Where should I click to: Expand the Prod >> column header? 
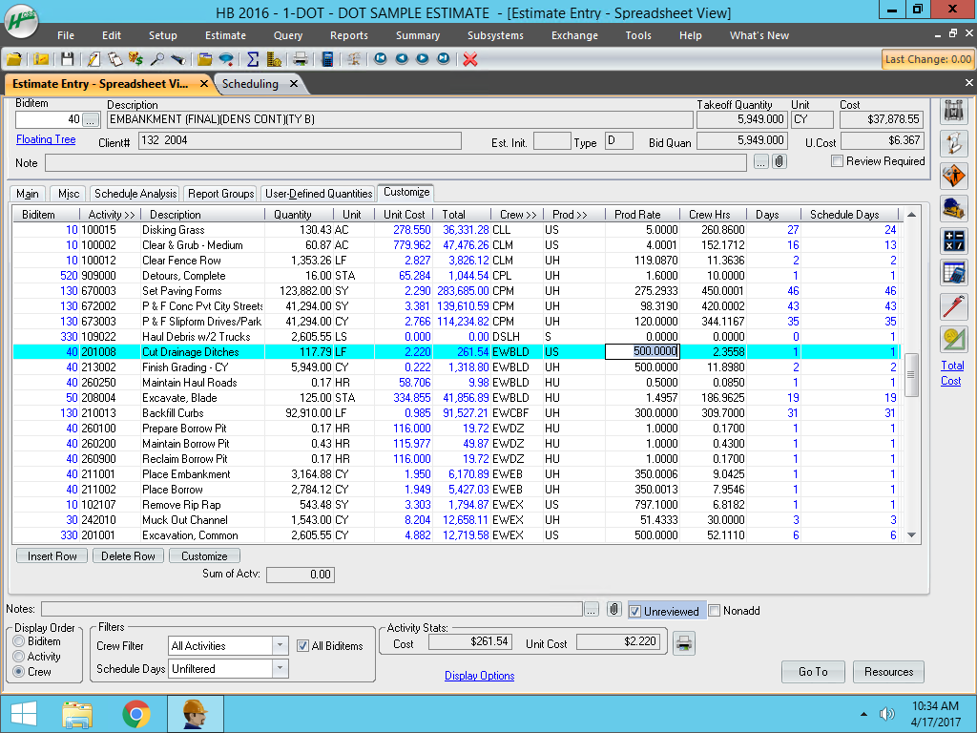point(570,215)
